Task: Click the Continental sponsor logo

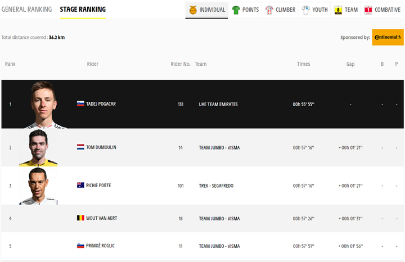Action: pos(388,37)
